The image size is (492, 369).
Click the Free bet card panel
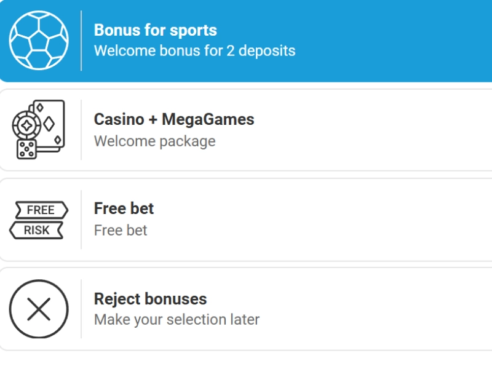pos(246,220)
